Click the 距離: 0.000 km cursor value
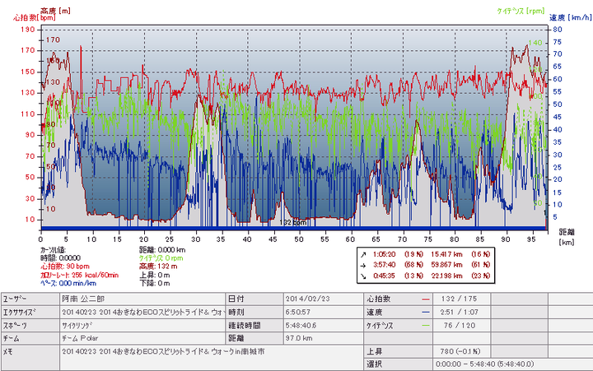This screenshot has width=593, height=371. click(162, 250)
